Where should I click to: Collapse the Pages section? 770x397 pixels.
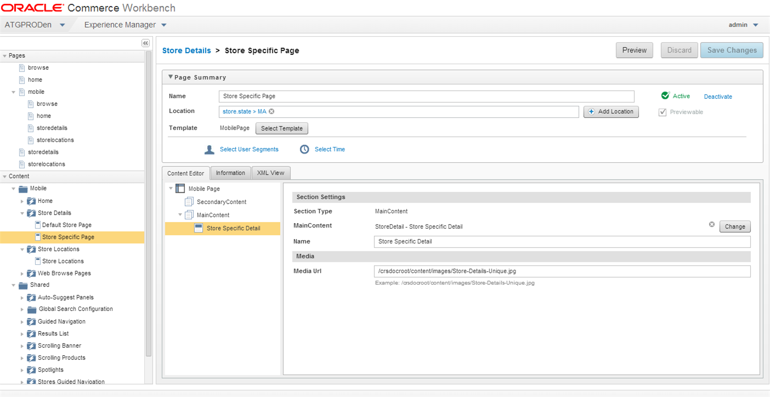5,56
